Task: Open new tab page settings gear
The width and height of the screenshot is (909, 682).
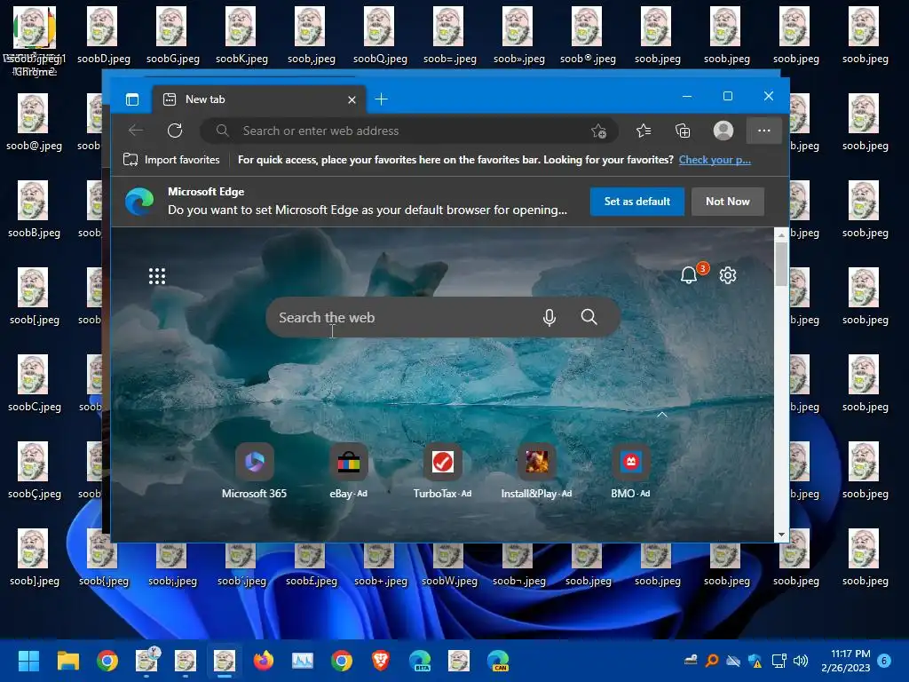Action: (728, 275)
